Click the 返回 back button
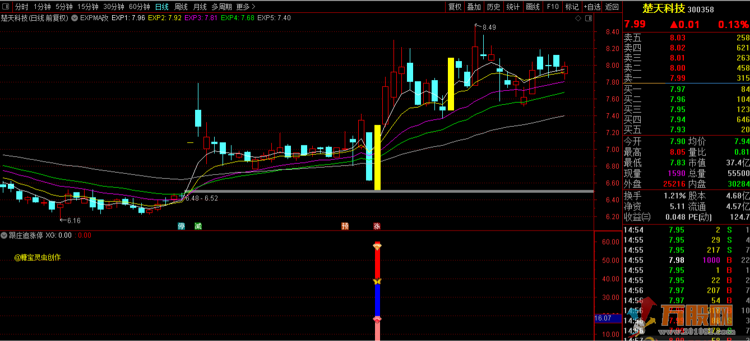The image size is (750, 341). [x=612, y=7]
